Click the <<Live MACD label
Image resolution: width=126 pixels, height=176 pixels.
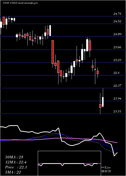106,169
